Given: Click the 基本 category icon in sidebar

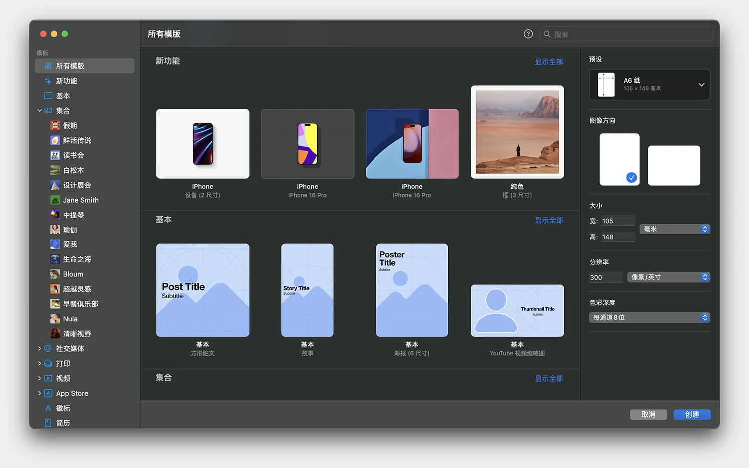Looking at the screenshot, I should point(48,96).
